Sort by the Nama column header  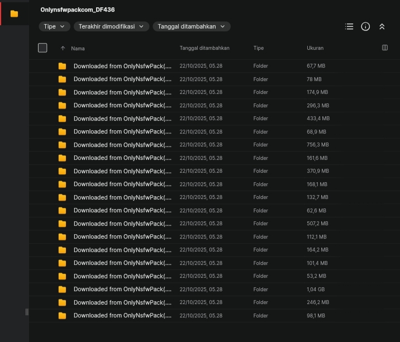(78, 48)
